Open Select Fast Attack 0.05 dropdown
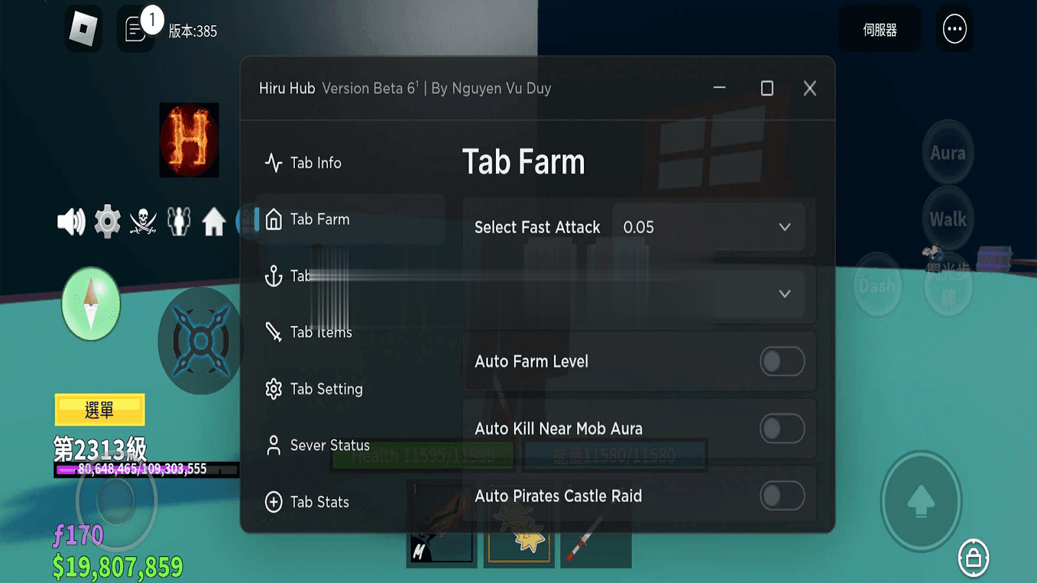This screenshot has height=583, width=1037. (708, 227)
